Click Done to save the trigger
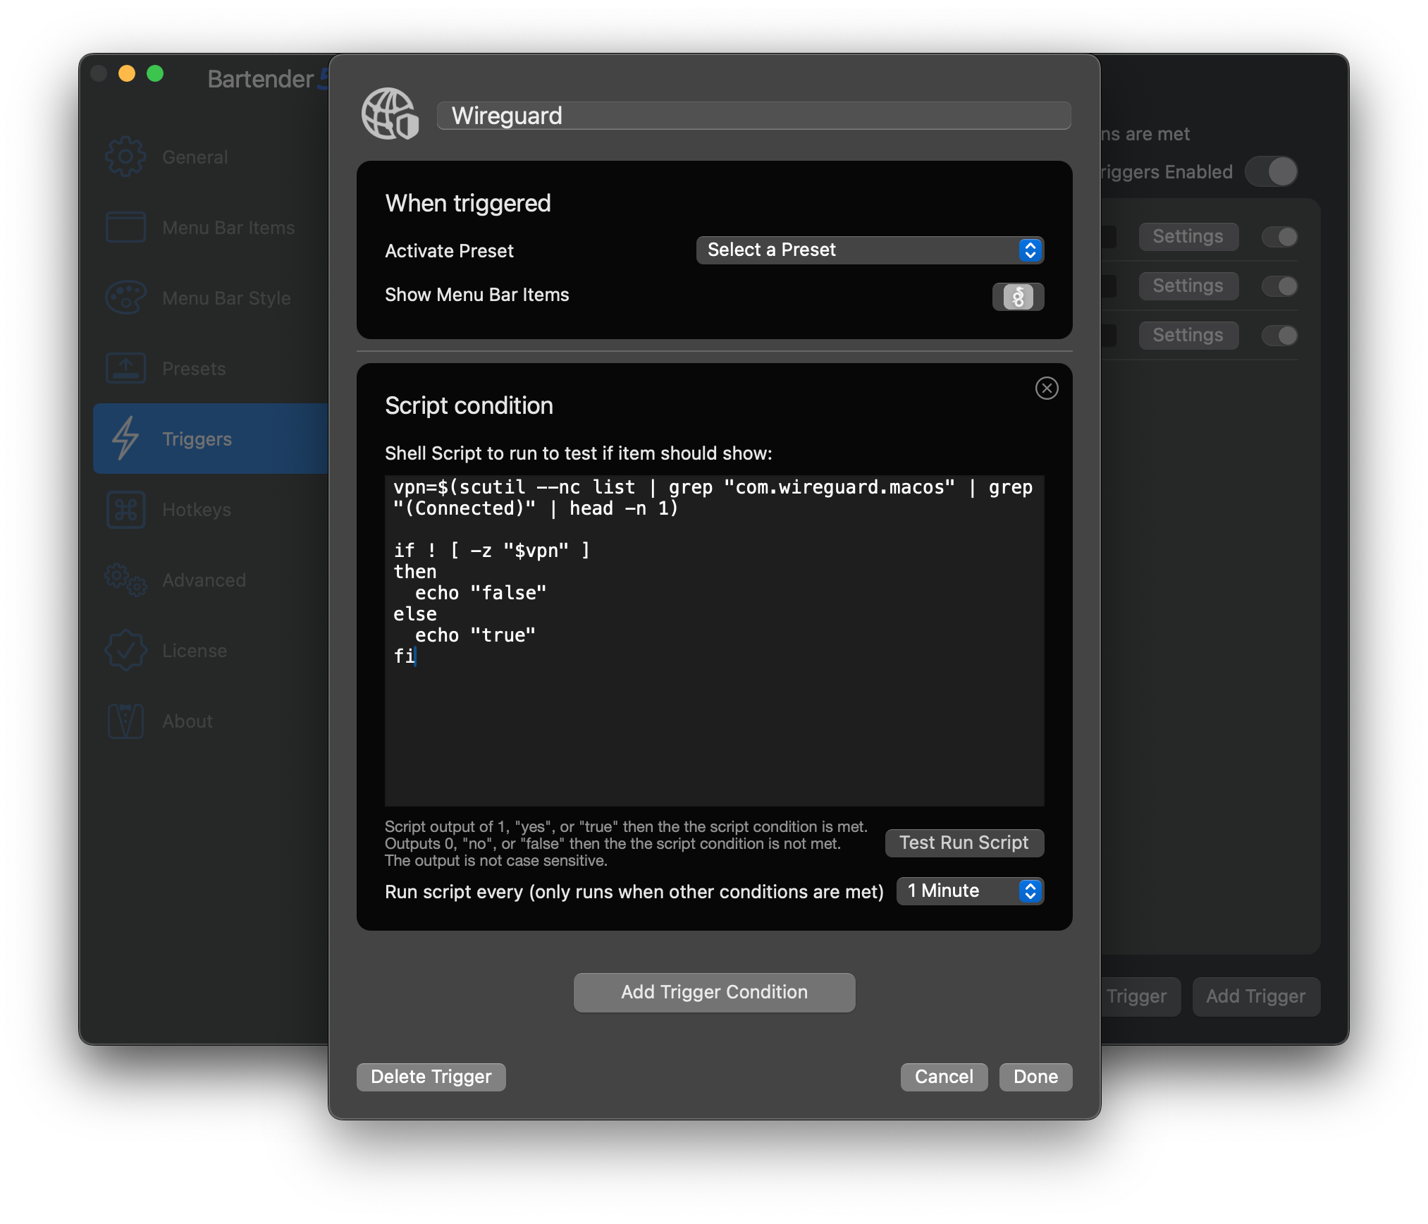The width and height of the screenshot is (1428, 1224). 1035,1077
